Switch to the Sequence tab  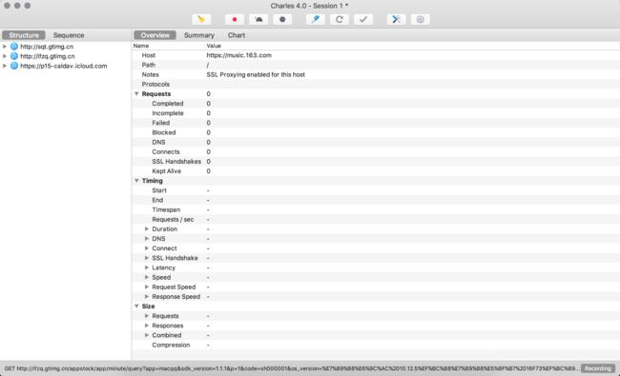[69, 35]
